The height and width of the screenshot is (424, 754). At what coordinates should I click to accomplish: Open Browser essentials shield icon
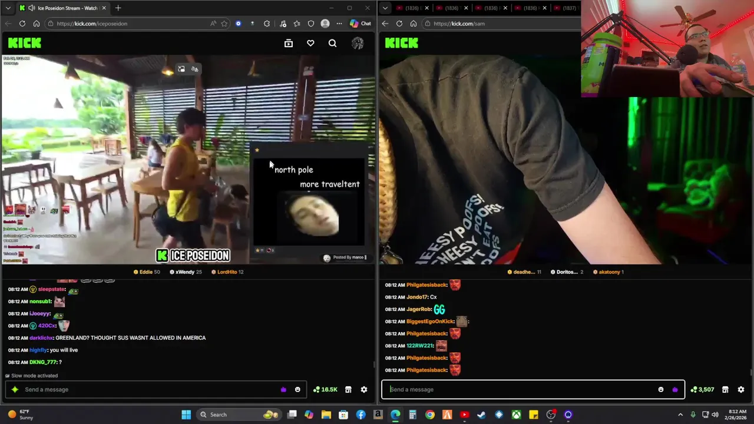[x=311, y=24]
